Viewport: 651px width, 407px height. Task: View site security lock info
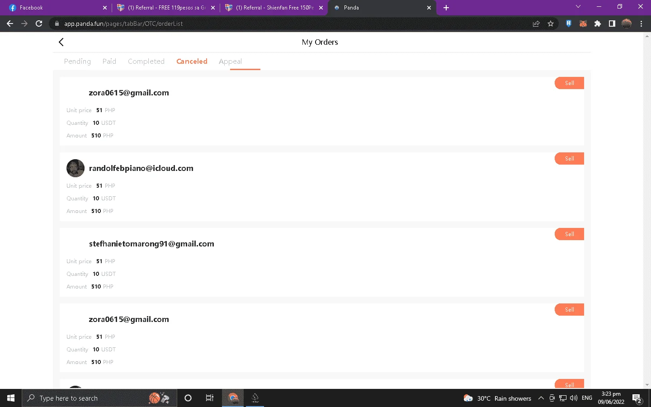tap(57, 24)
